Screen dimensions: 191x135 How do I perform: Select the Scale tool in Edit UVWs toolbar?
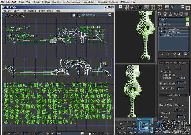pos(12,16)
